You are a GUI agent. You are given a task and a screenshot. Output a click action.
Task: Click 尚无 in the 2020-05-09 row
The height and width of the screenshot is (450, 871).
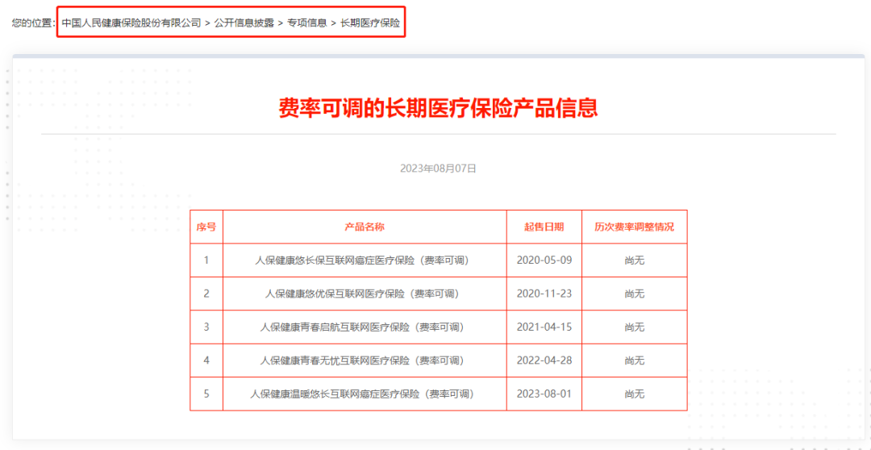pos(635,260)
